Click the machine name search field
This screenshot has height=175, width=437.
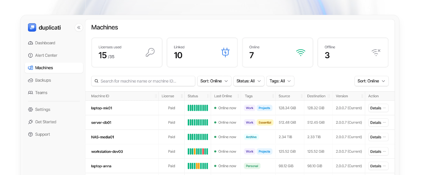click(x=143, y=81)
